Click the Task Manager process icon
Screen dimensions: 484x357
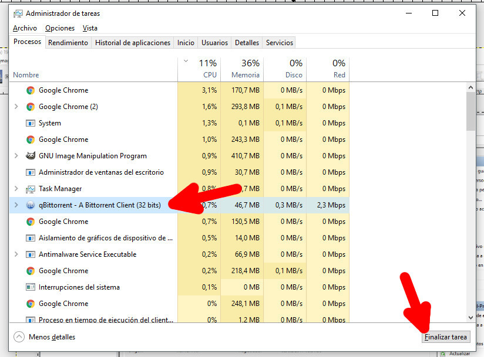pyautogui.click(x=31, y=189)
